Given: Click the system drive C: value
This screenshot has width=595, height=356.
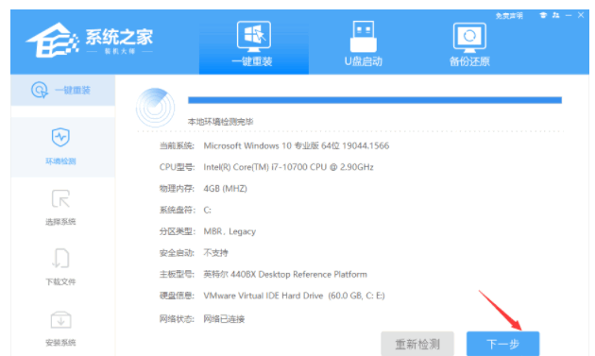Looking at the screenshot, I should point(207,210).
